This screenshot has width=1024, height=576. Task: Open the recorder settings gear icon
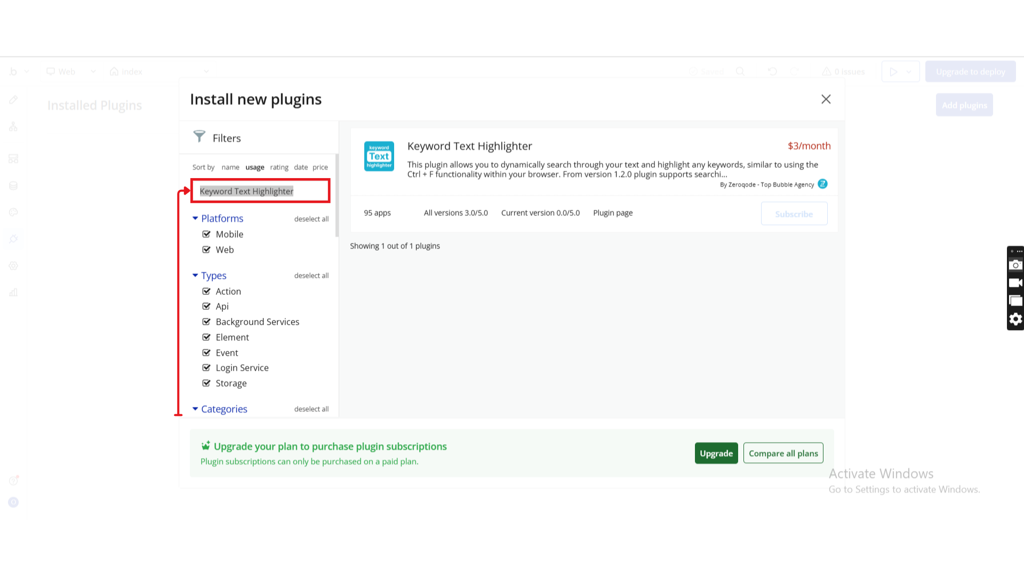[1015, 319]
